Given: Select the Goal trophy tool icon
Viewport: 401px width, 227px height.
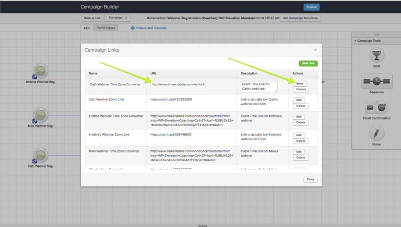Looking at the screenshot, I should 376,56.
